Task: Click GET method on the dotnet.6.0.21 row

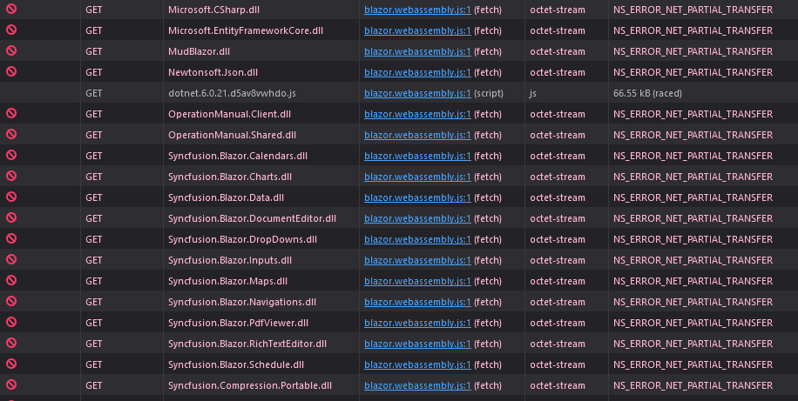Action: tap(93, 93)
